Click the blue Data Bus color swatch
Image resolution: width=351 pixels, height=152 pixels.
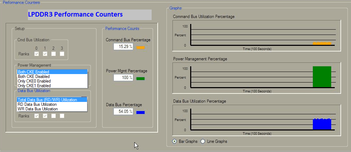pos(140,112)
